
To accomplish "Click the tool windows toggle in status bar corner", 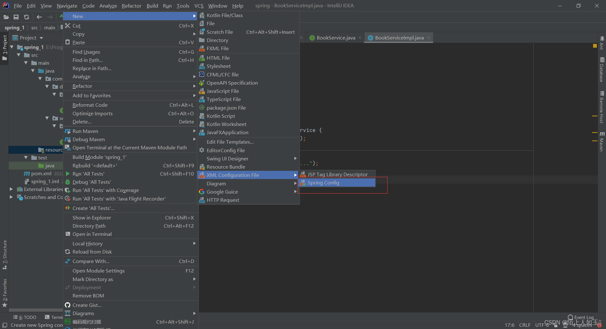I will tap(5, 325).
